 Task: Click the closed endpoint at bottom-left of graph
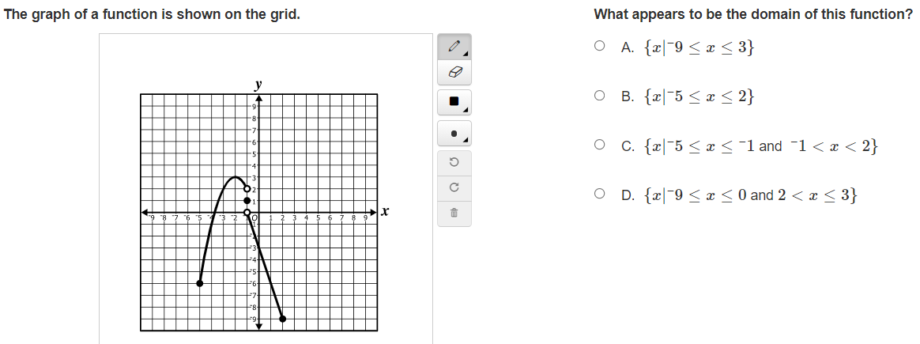(x=200, y=282)
